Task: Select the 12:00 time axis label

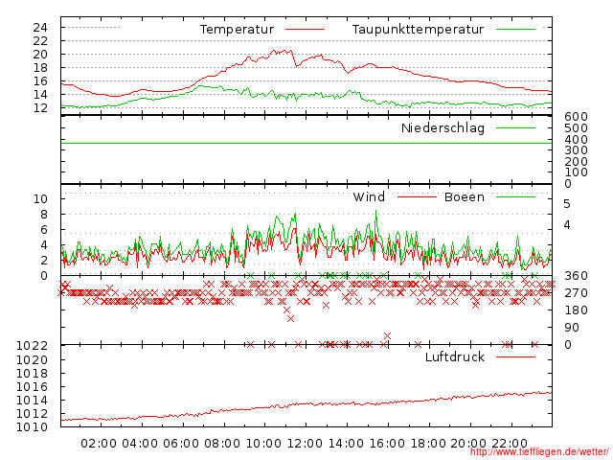Action: tap(305, 444)
